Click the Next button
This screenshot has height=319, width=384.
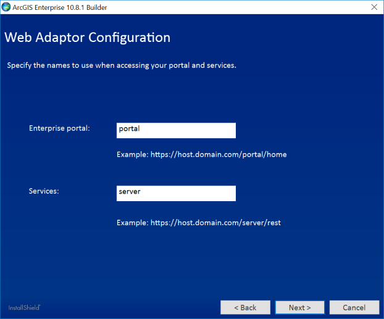(x=299, y=307)
